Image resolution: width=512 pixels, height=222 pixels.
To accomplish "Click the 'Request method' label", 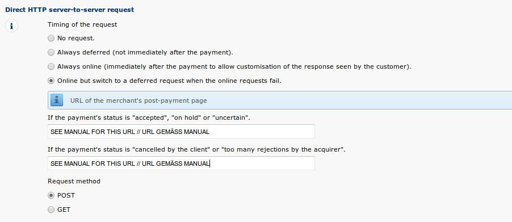I will (74, 181).
